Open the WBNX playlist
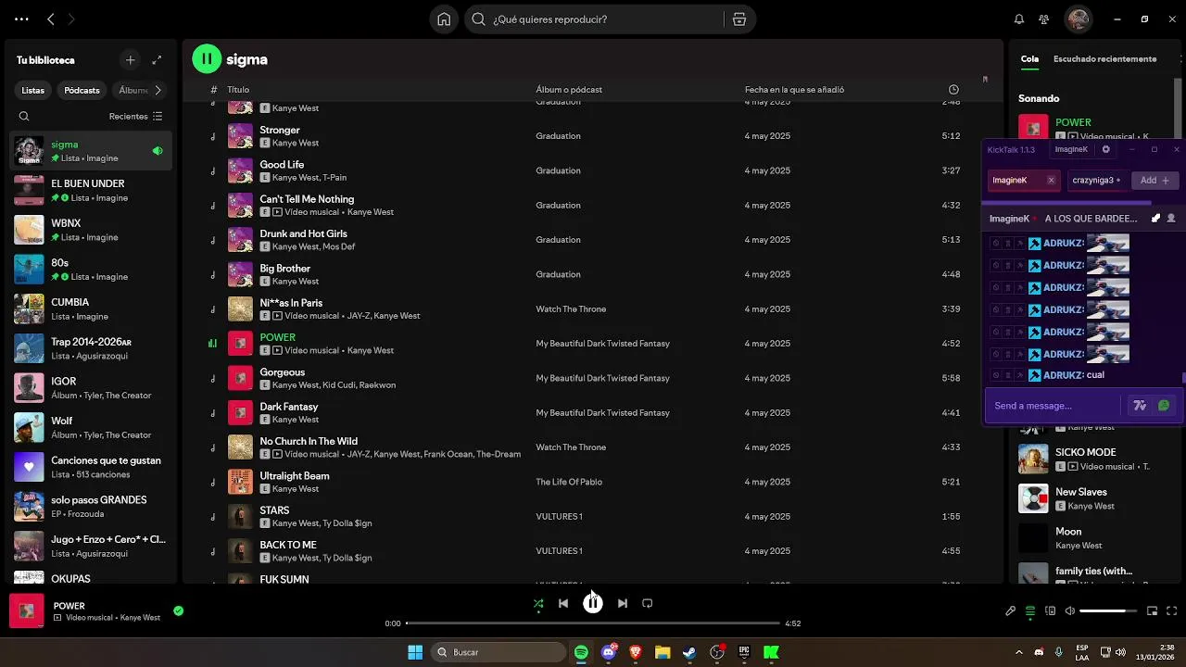This screenshot has width=1186, height=667. pos(90,230)
